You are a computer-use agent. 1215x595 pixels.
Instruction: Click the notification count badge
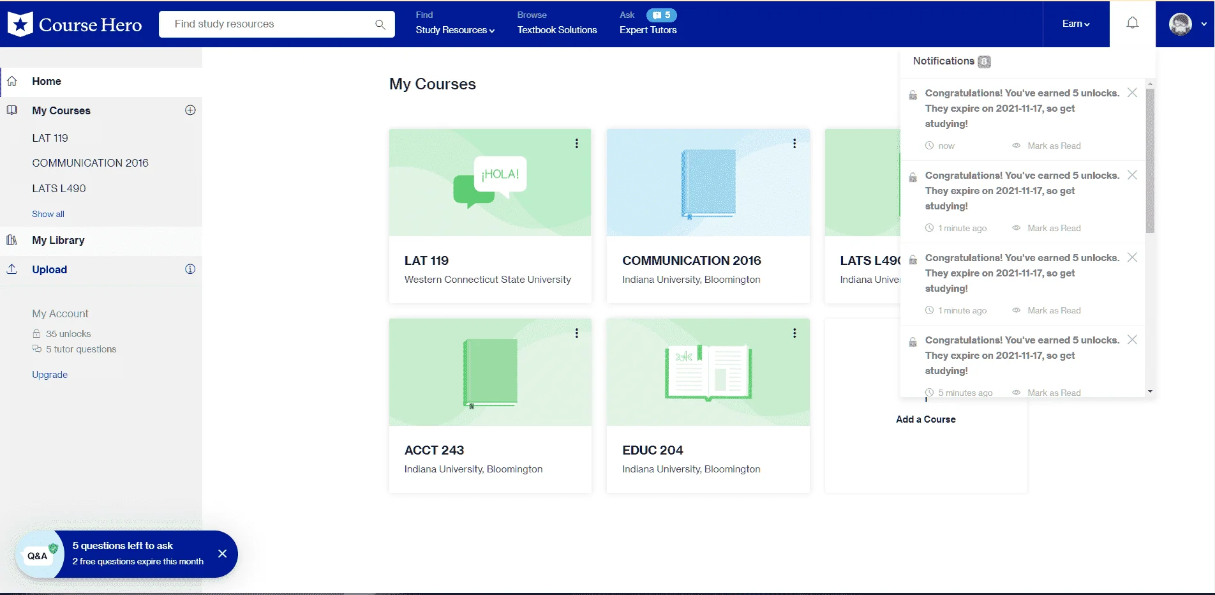(984, 61)
